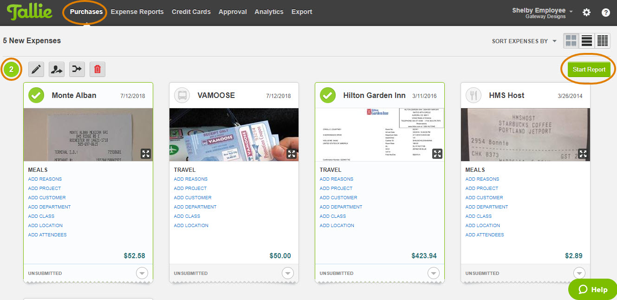Go to the Approval tab
The height and width of the screenshot is (300, 617).
(x=233, y=12)
